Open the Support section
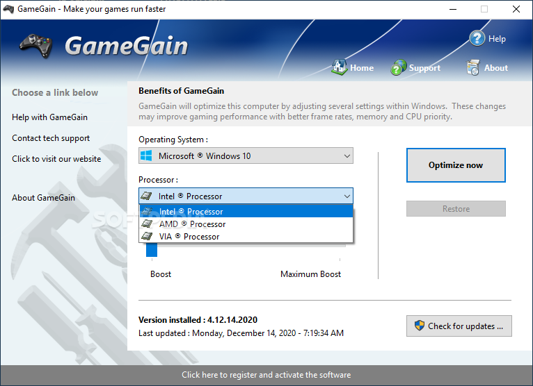Image resolution: width=533 pixels, height=386 pixels. 424,68
